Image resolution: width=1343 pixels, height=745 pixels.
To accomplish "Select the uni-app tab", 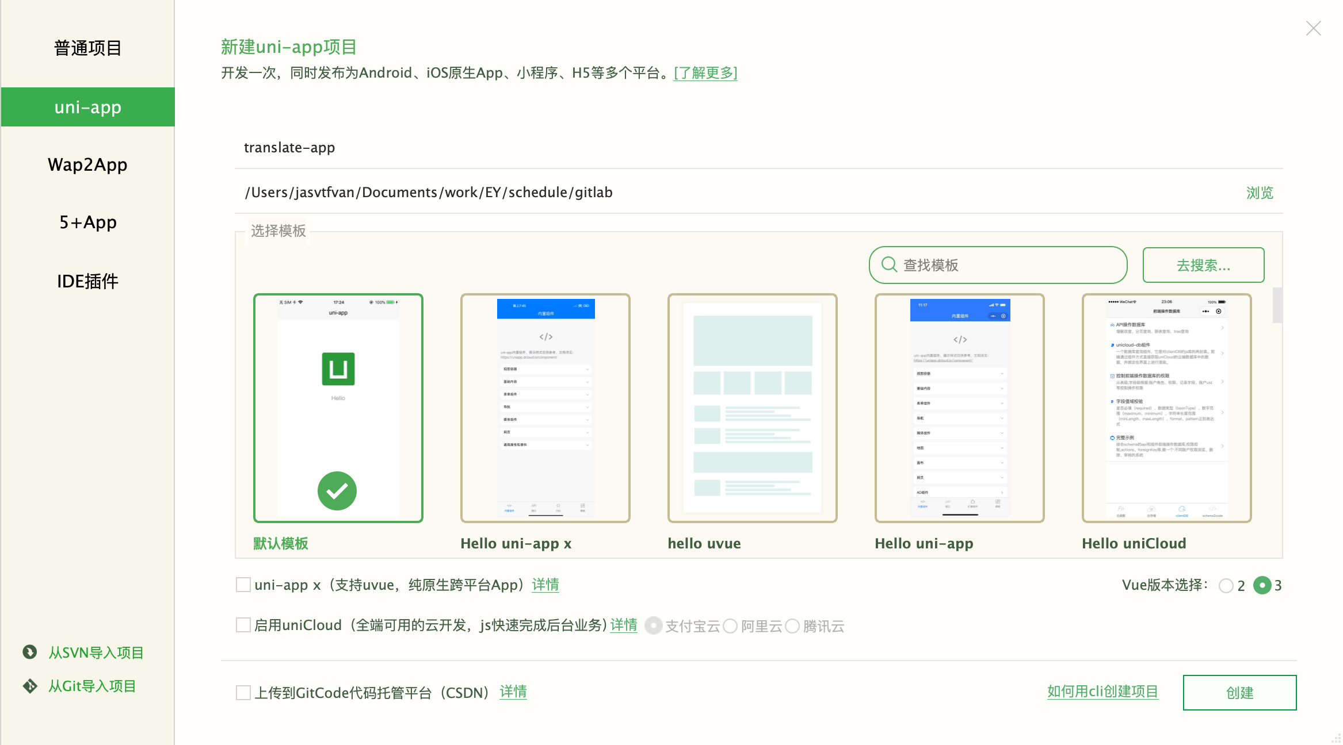I will tap(88, 107).
